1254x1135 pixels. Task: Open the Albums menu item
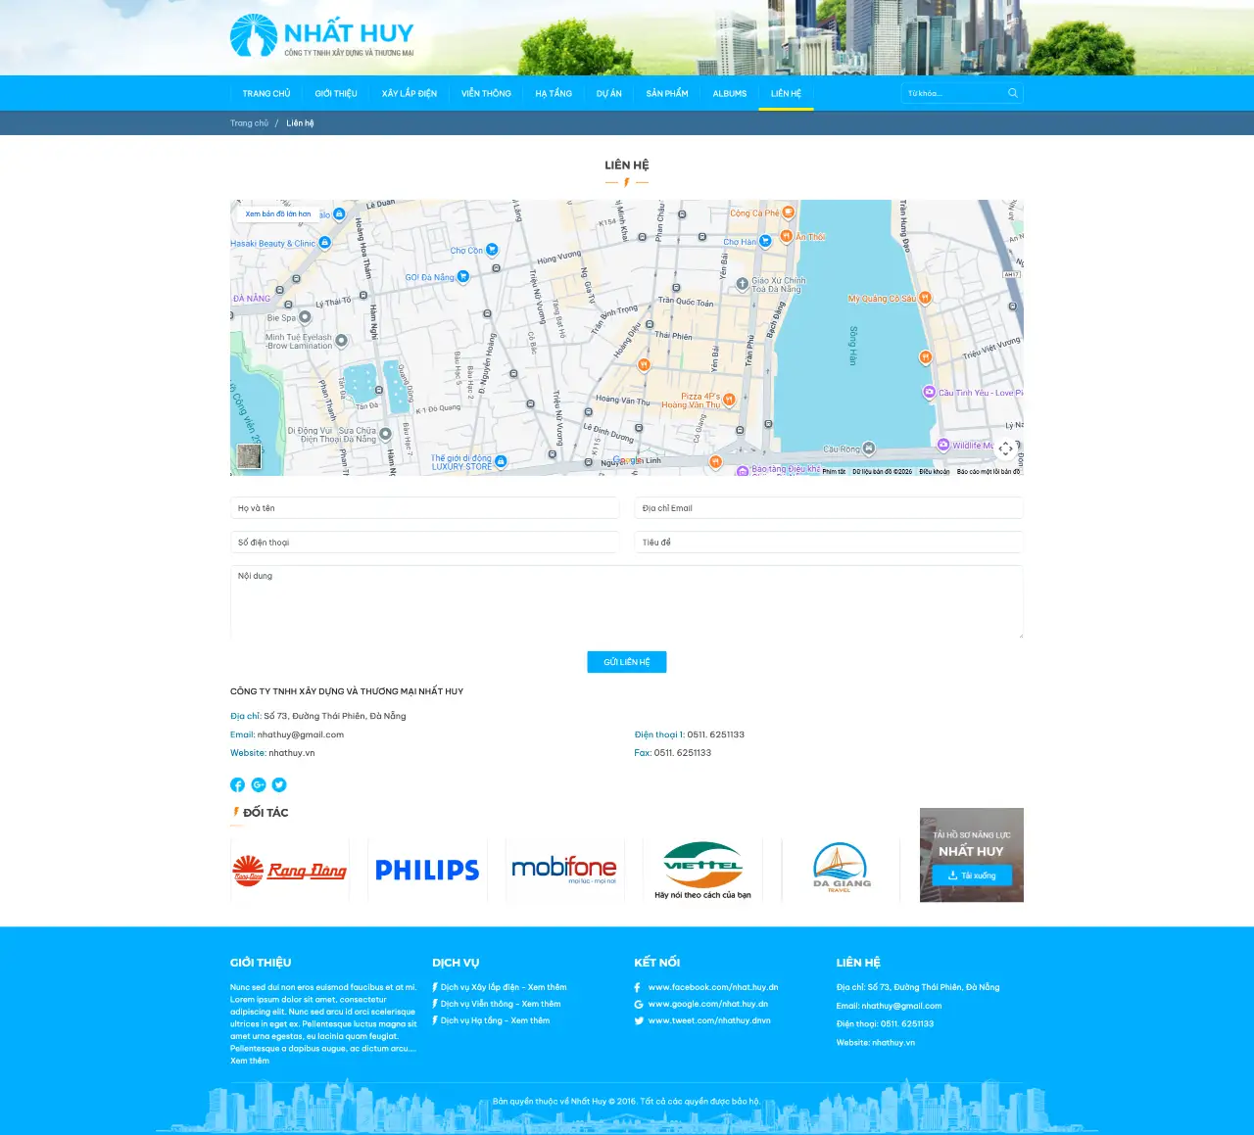click(x=730, y=94)
